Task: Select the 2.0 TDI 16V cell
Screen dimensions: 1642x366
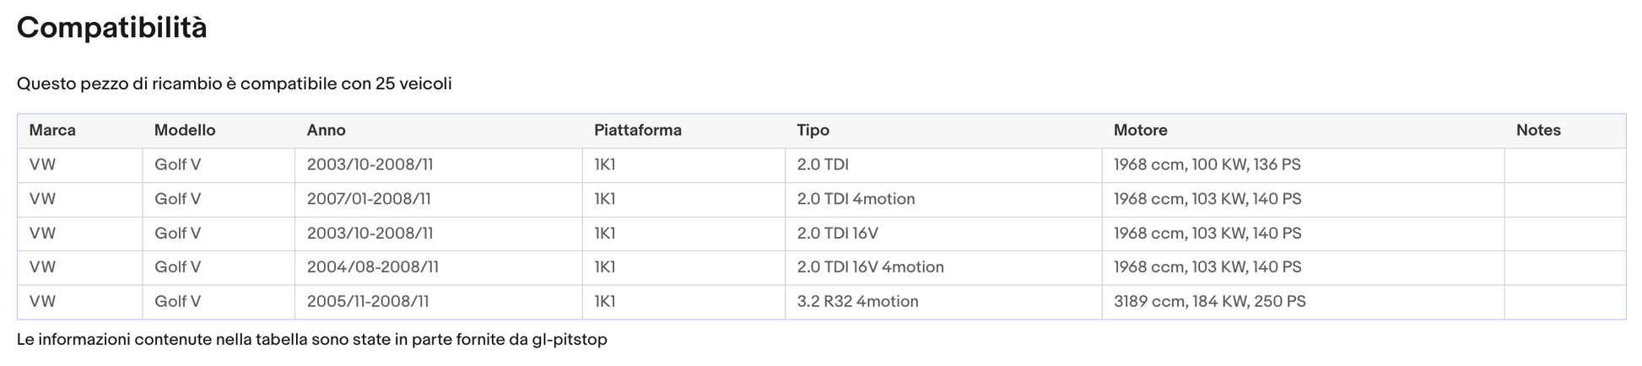Action: [x=943, y=234]
